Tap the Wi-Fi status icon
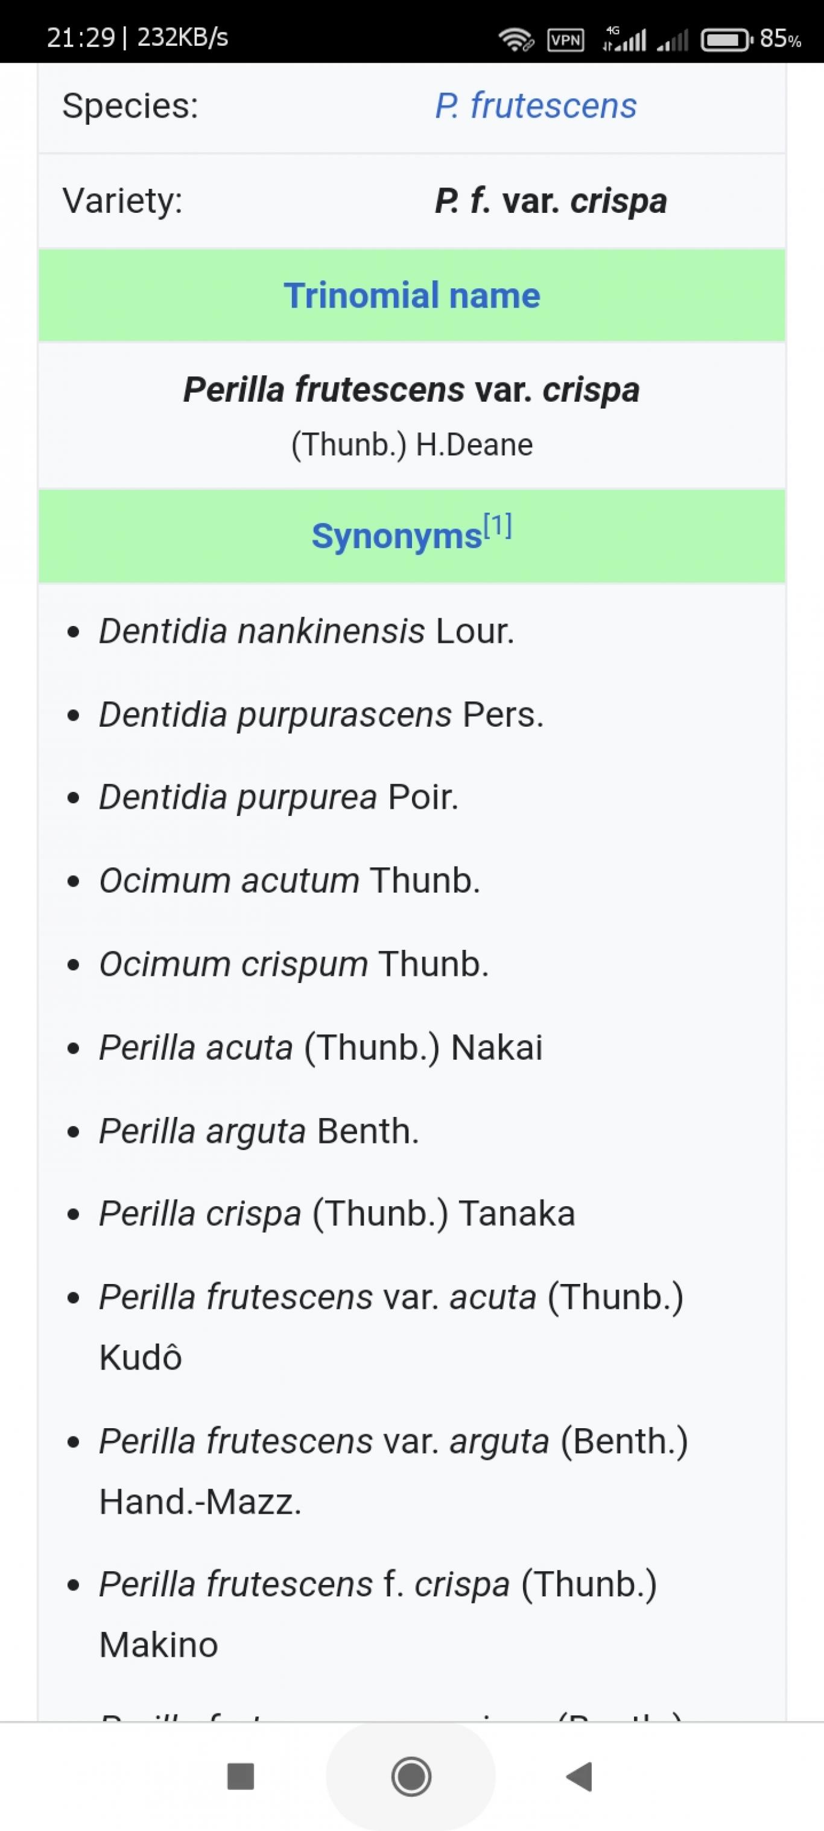824x1831 pixels. (x=515, y=39)
